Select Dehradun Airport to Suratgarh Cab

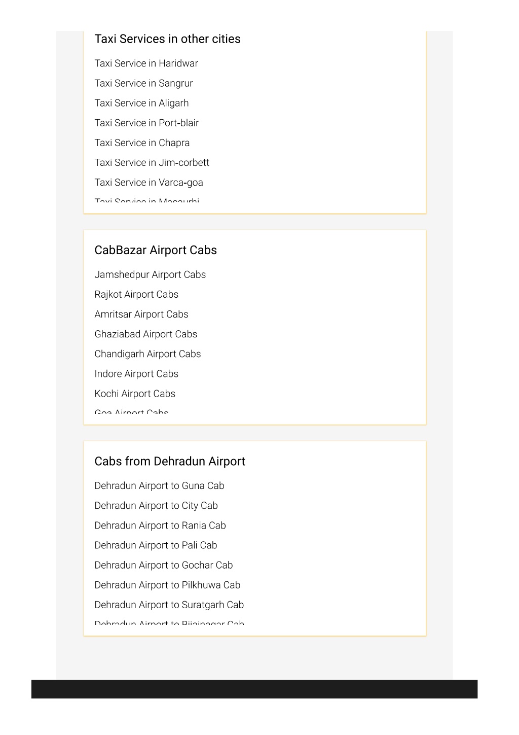169,605
